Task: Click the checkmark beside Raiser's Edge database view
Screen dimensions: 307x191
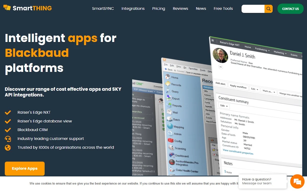Action: click(8, 121)
